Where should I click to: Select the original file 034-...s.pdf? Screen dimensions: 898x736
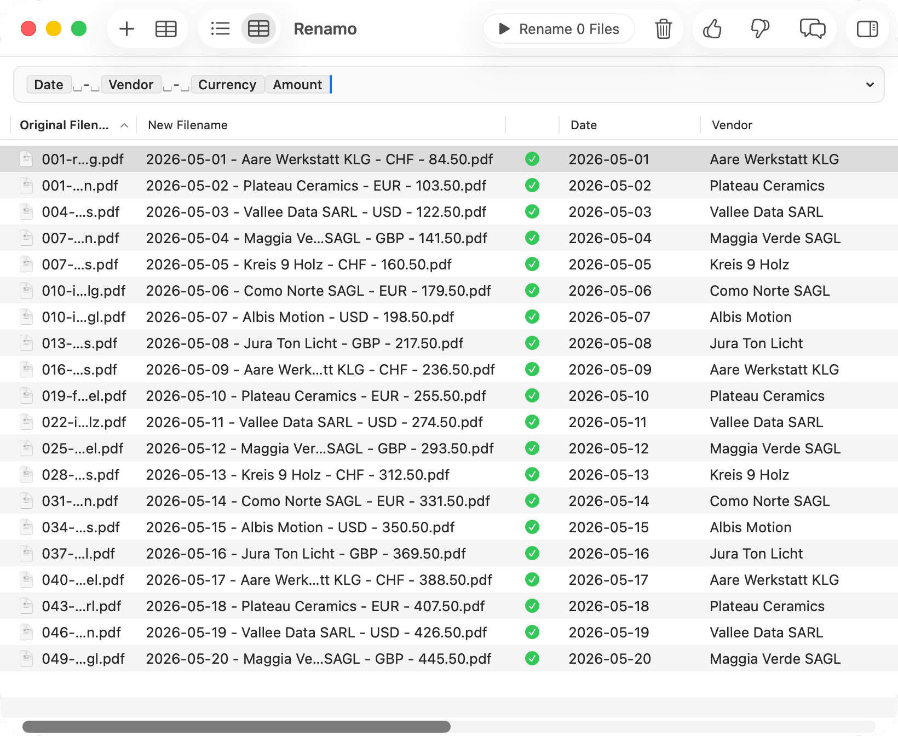[81, 527]
